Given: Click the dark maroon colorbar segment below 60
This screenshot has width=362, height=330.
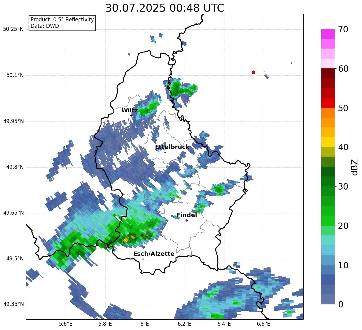Looking at the screenshot, I should click(x=328, y=73).
